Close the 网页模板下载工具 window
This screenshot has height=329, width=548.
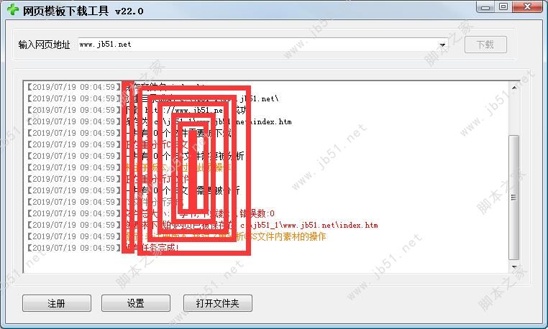pos(527,7)
